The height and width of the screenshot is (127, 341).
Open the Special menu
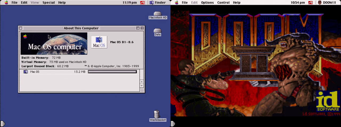pyautogui.click(x=48, y=2)
